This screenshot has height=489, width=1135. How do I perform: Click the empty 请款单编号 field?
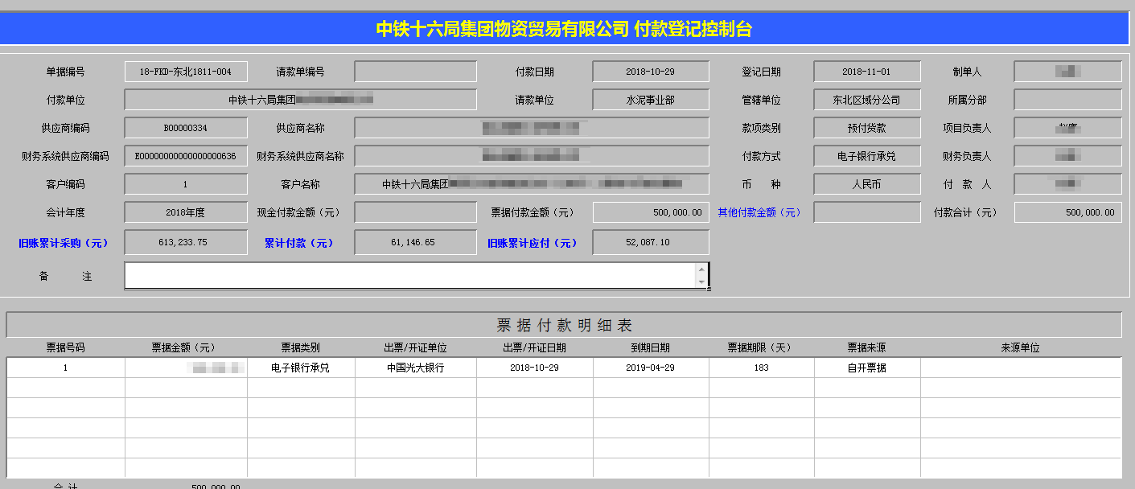pos(415,72)
